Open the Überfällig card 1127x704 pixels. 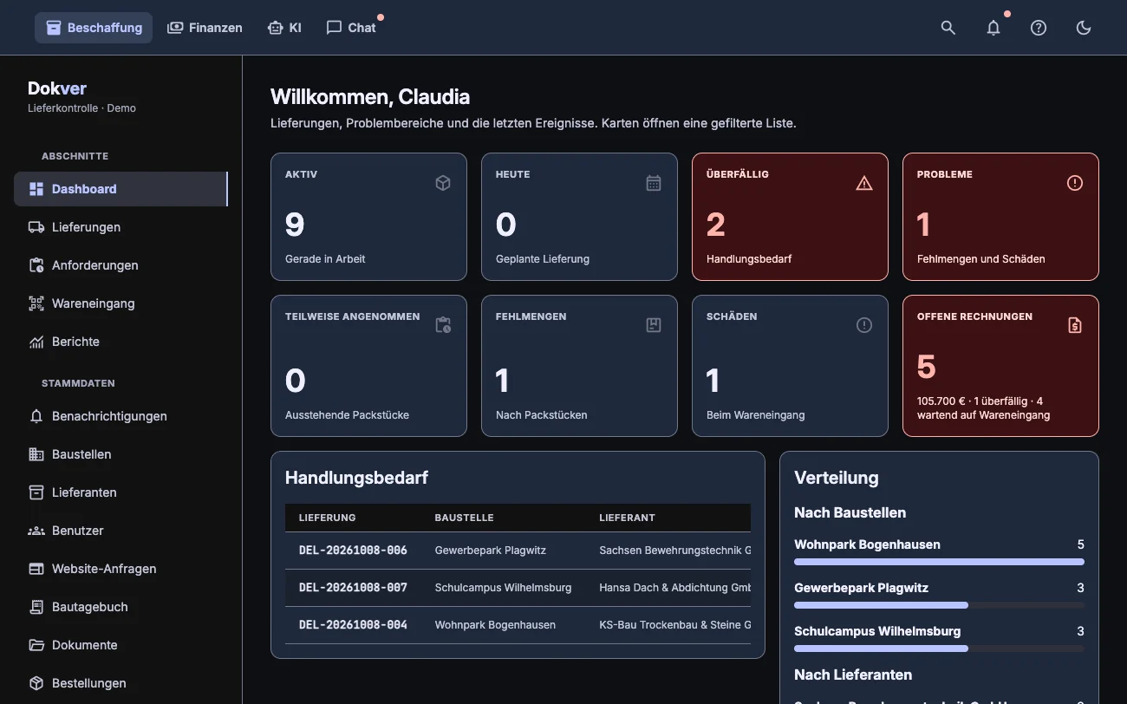point(790,217)
